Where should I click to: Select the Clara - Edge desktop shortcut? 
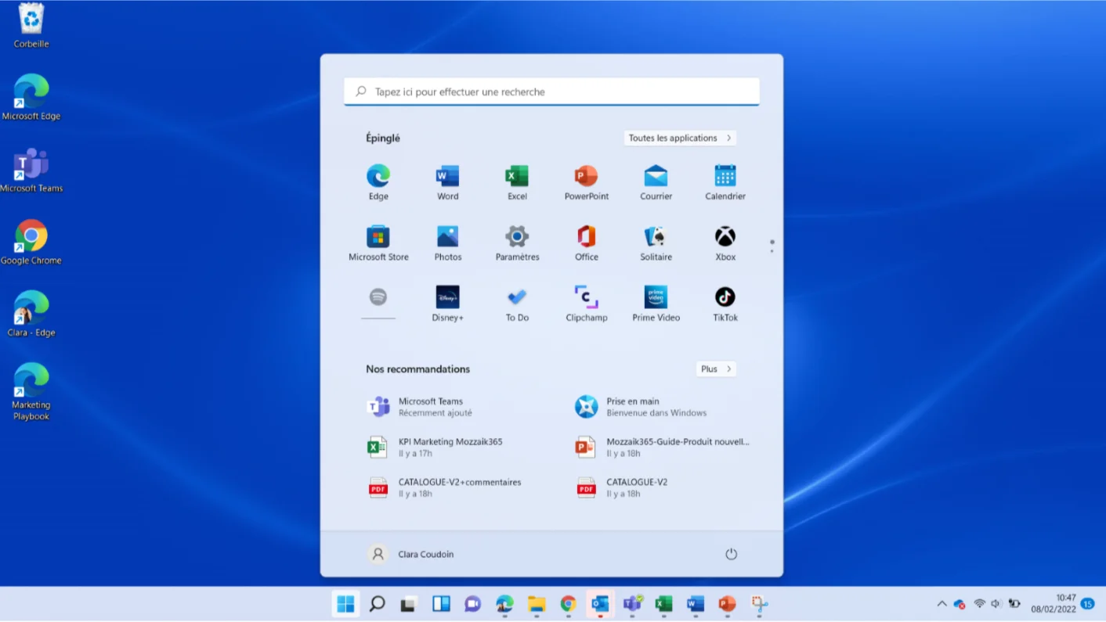tap(31, 315)
